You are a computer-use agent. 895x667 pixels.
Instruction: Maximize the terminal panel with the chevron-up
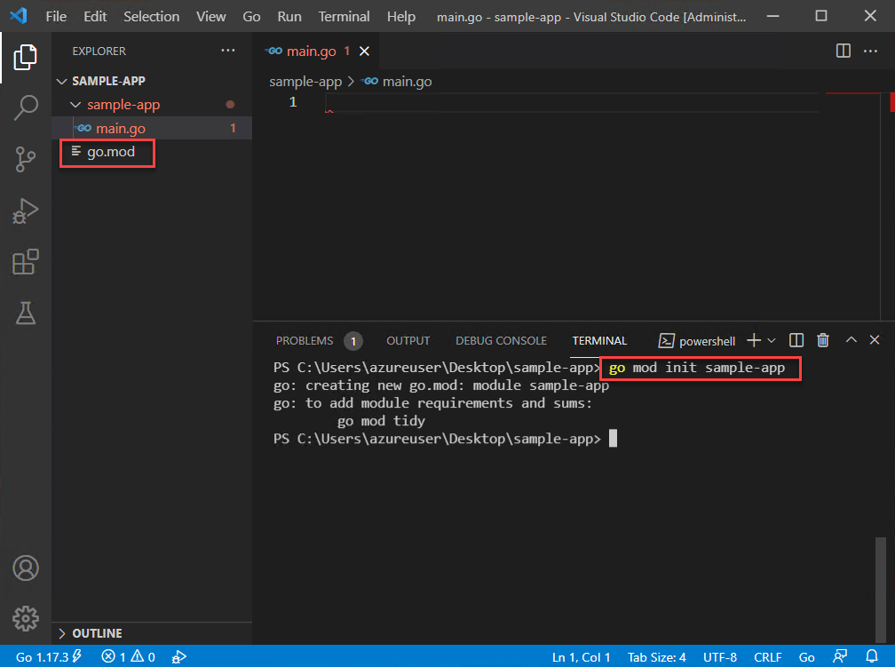coord(851,340)
